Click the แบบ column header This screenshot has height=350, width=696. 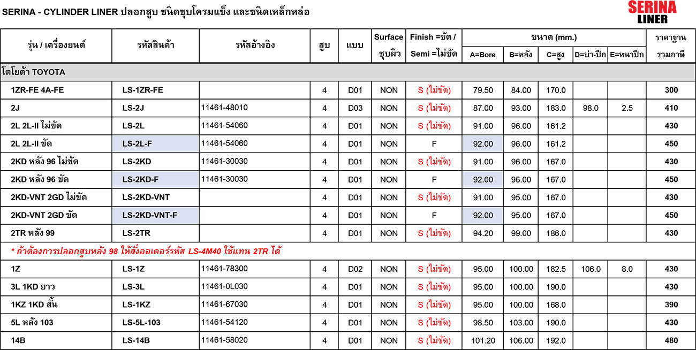(x=355, y=45)
